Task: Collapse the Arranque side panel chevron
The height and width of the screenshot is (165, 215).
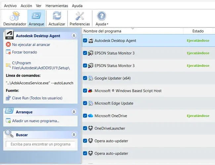Action: [x=74, y=112]
